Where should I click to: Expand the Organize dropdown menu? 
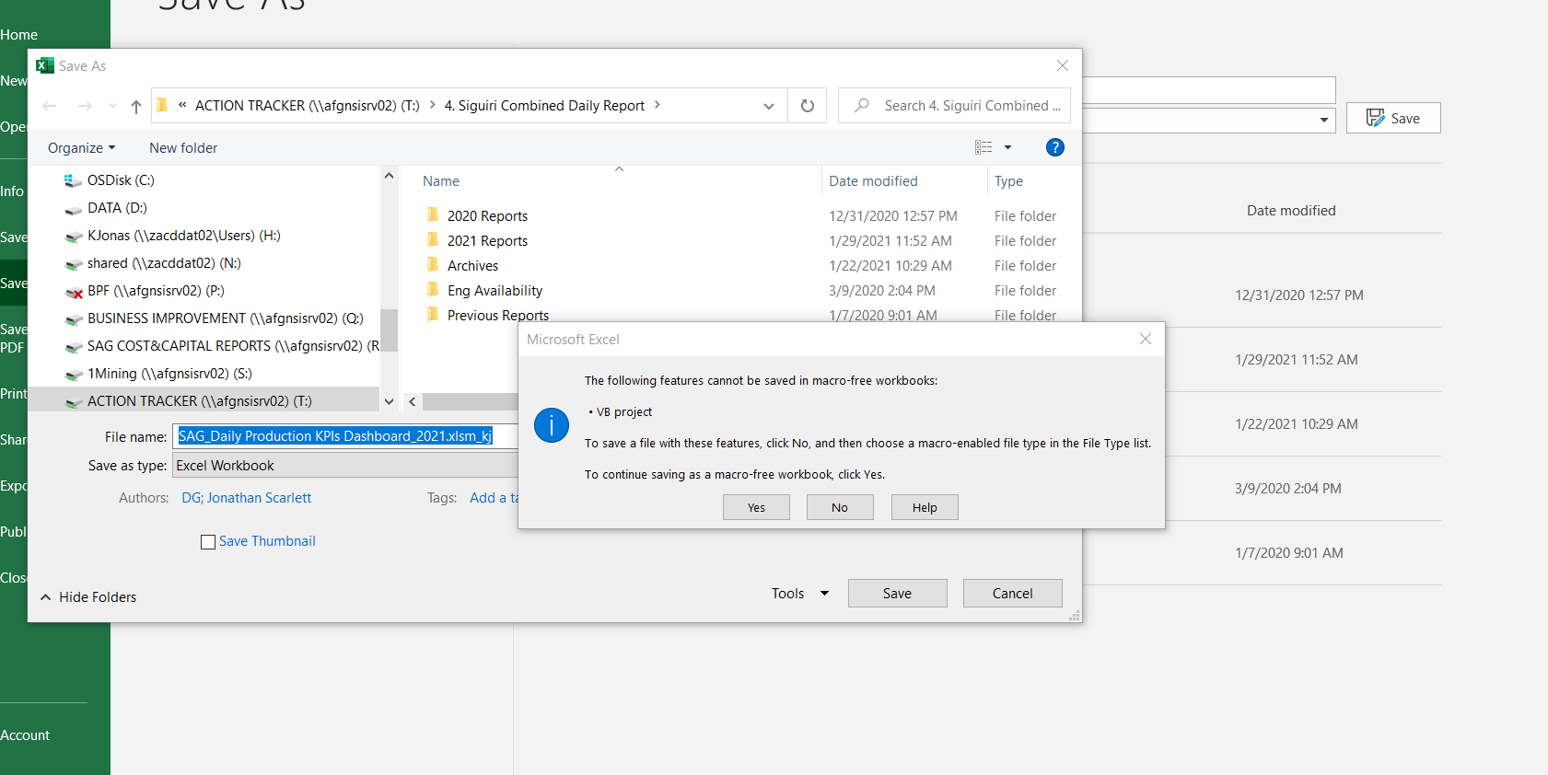tap(82, 148)
